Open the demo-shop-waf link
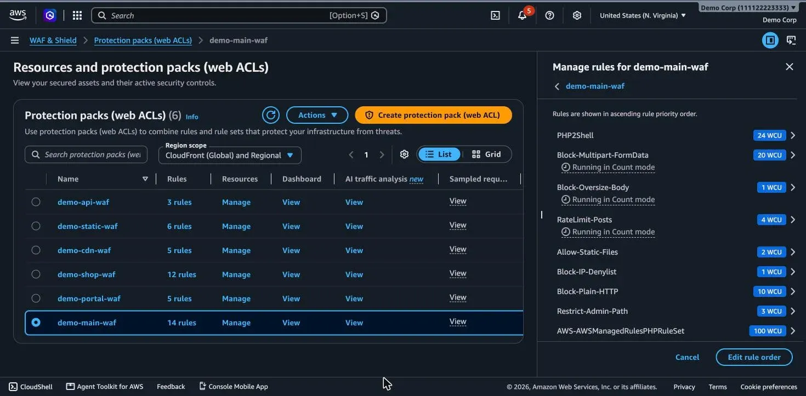The width and height of the screenshot is (806, 396). pyautogui.click(x=87, y=274)
